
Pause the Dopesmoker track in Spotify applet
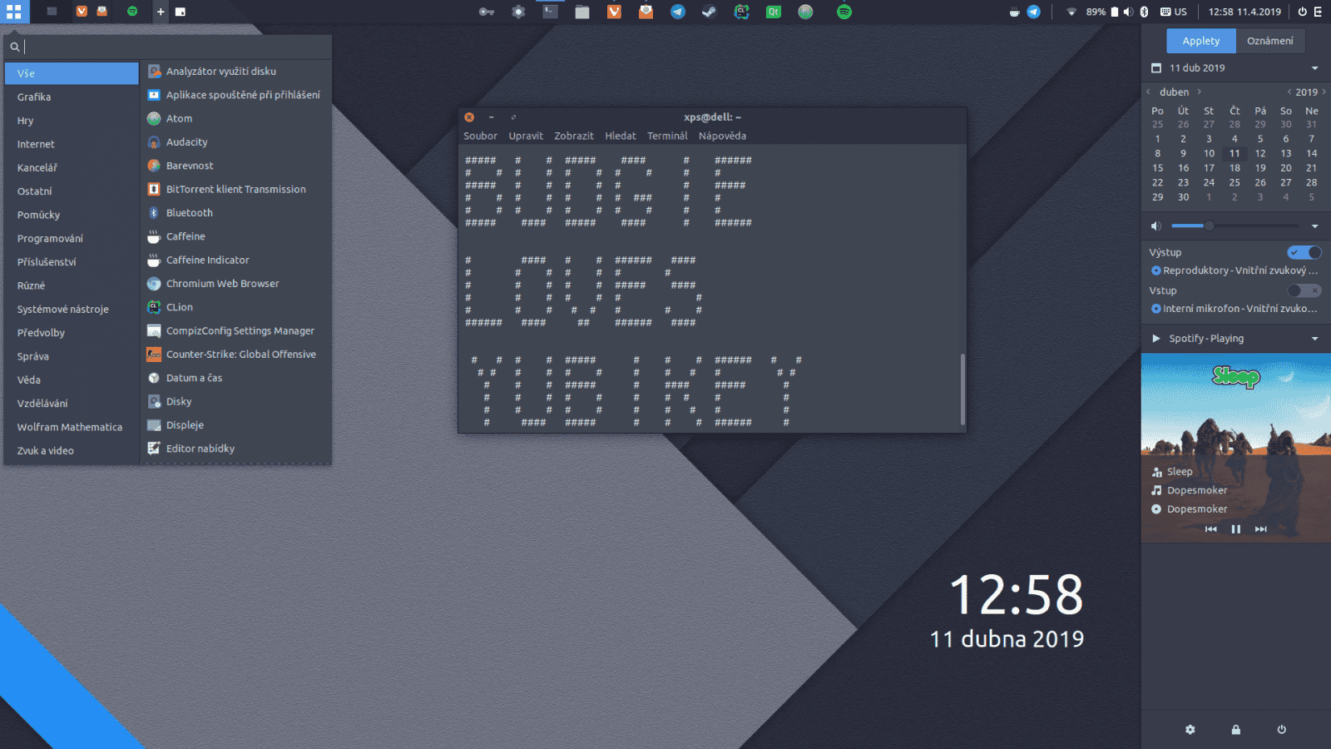coord(1236,528)
